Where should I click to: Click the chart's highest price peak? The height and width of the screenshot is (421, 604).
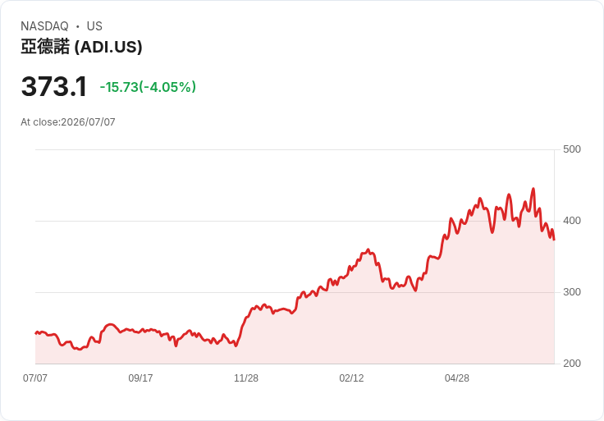click(x=533, y=189)
